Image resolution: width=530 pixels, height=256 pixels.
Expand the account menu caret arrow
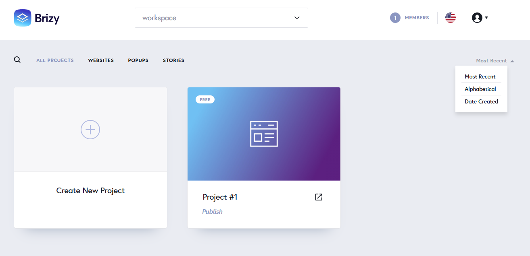(x=486, y=18)
